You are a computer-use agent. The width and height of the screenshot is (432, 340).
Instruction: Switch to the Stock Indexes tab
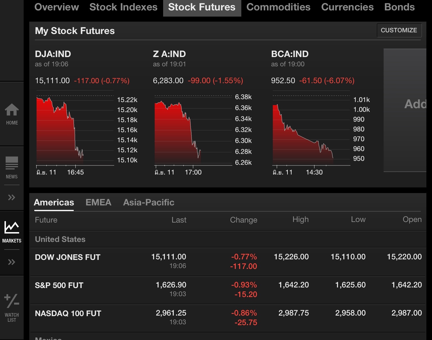[123, 7]
